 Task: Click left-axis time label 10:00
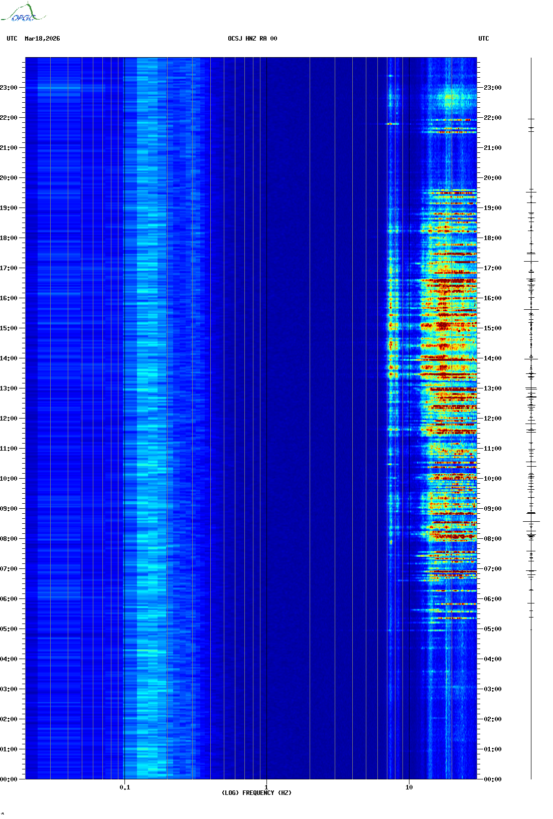click(x=9, y=479)
